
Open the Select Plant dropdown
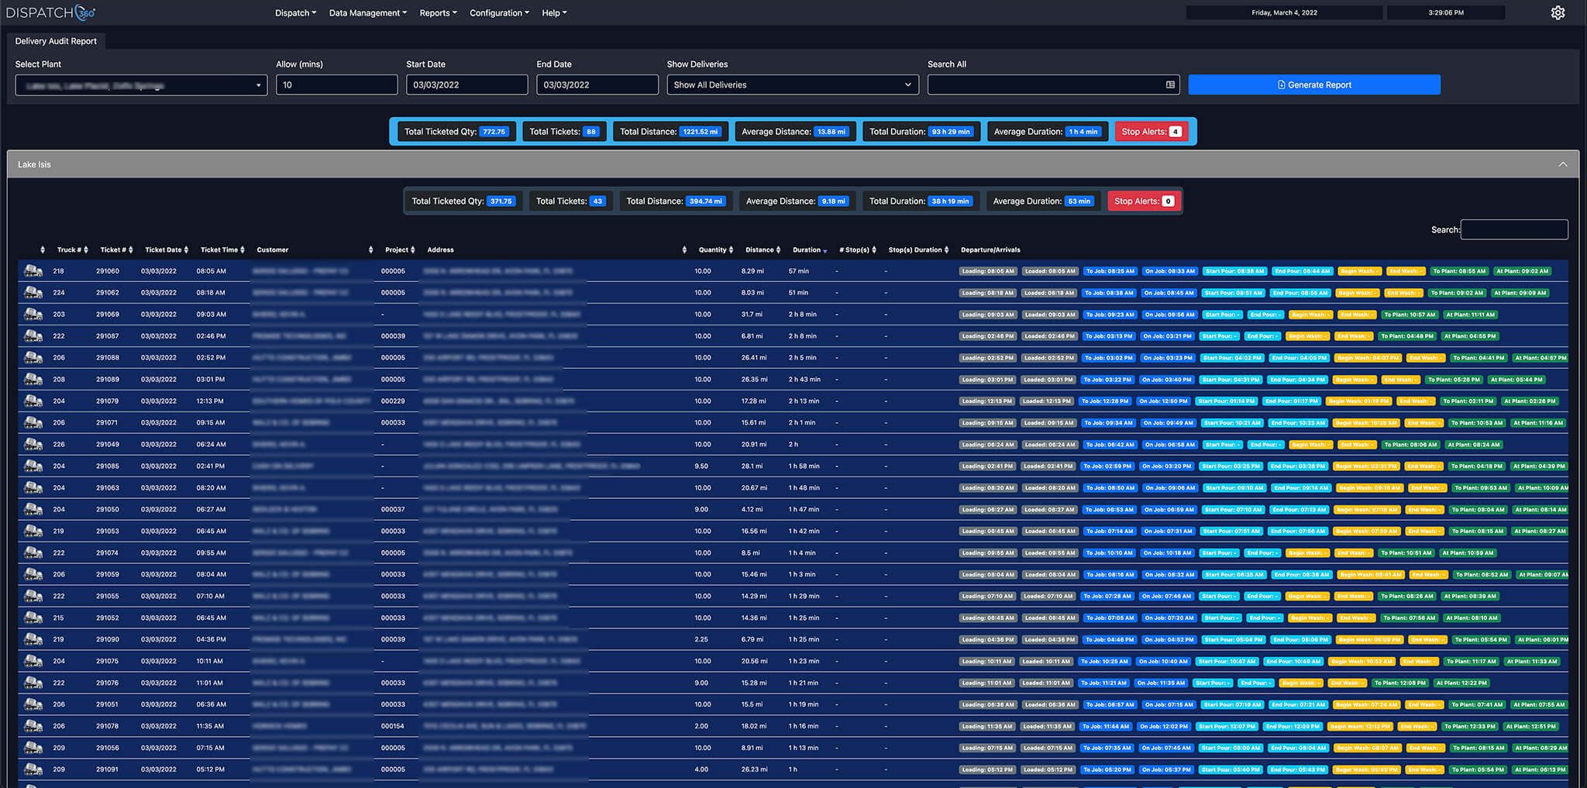coord(141,85)
